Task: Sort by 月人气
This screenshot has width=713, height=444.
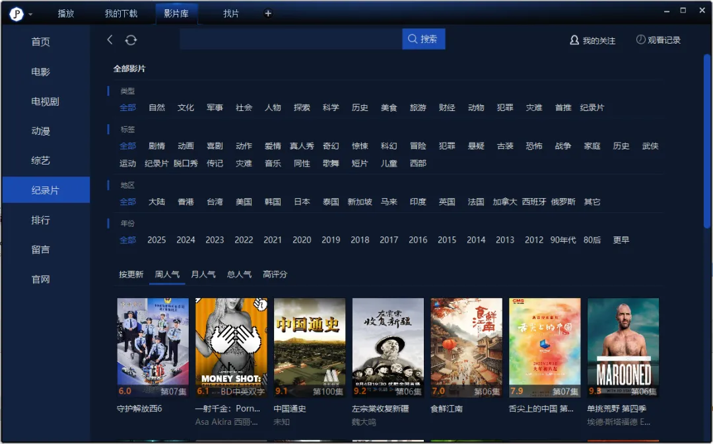Action: coord(203,274)
